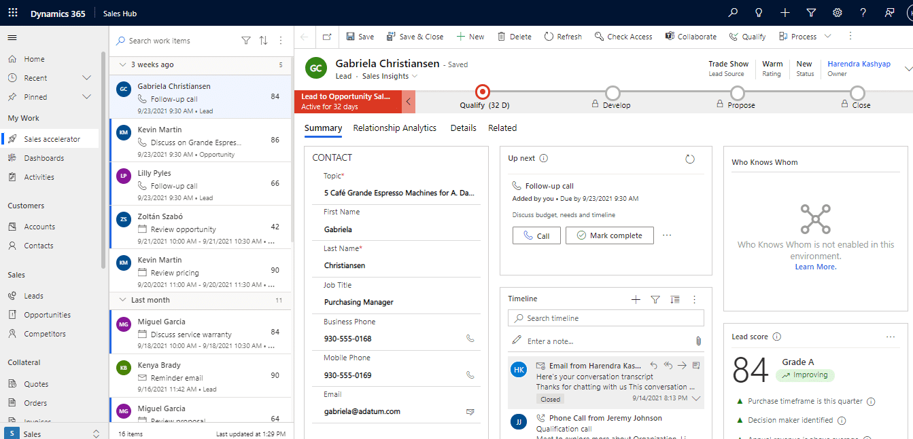Open the Related tab
This screenshot has width=913, height=439.
tap(502, 128)
